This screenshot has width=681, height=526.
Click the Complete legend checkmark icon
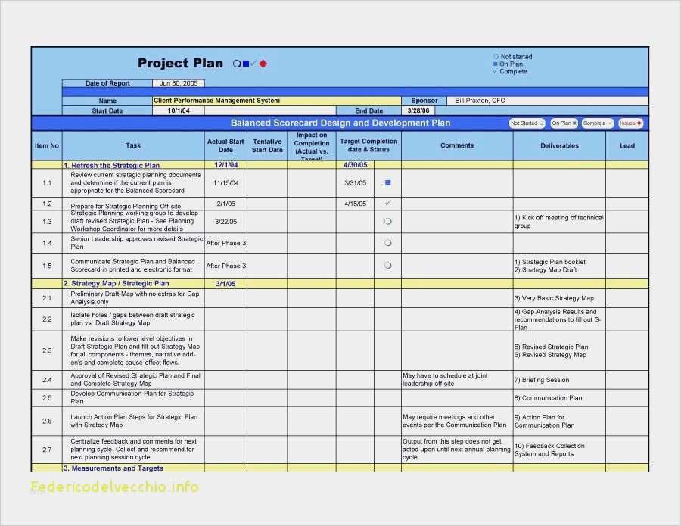pos(495,71)
